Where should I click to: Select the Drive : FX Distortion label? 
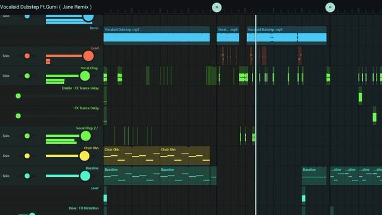pos(84,208)
